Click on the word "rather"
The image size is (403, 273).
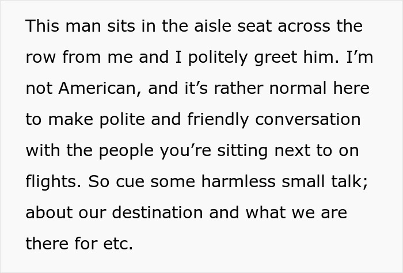238,88
